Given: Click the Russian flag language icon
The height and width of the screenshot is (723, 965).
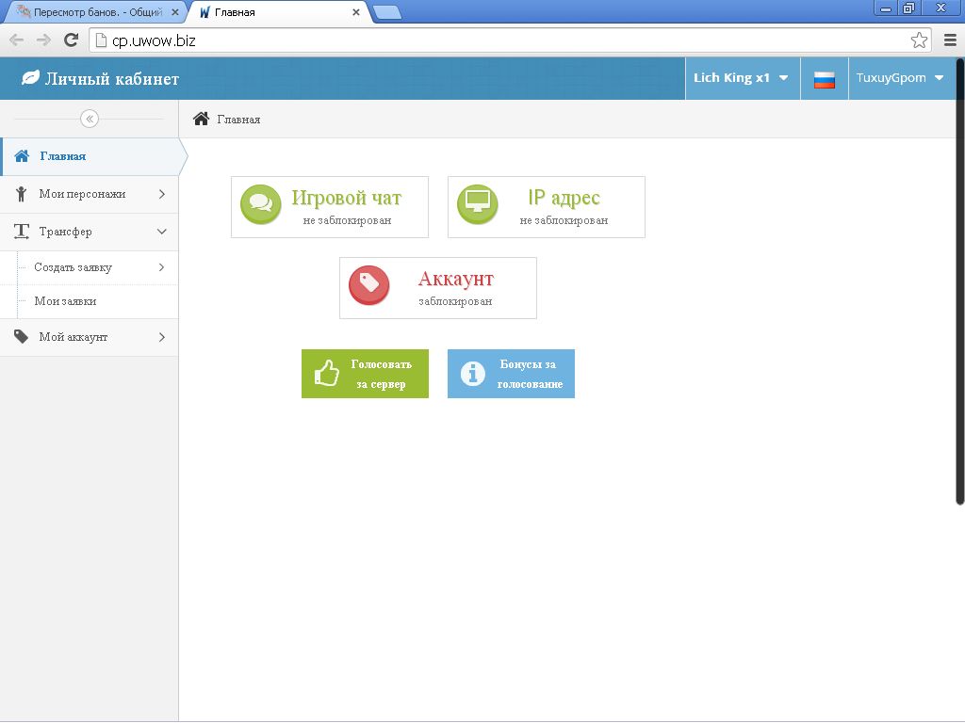Looking at the screenshot, I should [825, 79].
